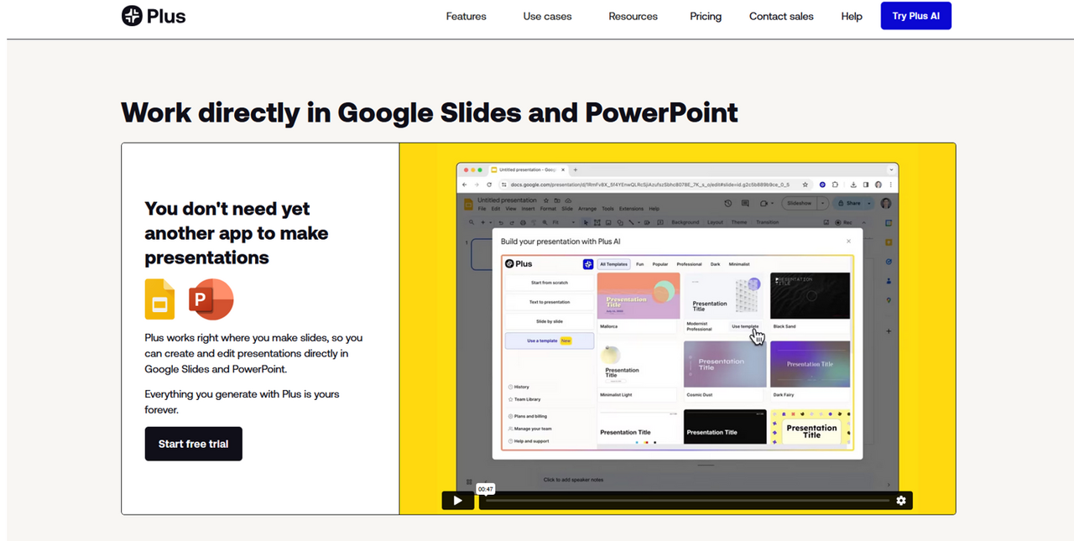
Task: Open the Help link in navigation
Action: coord(852,16)
